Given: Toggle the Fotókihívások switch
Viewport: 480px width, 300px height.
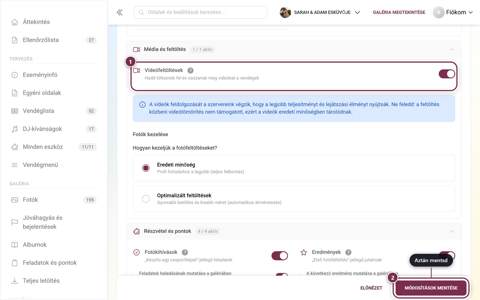Looking at the screenshot, I should [280, 256].
